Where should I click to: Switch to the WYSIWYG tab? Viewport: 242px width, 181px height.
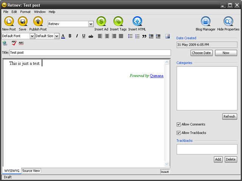12,171
